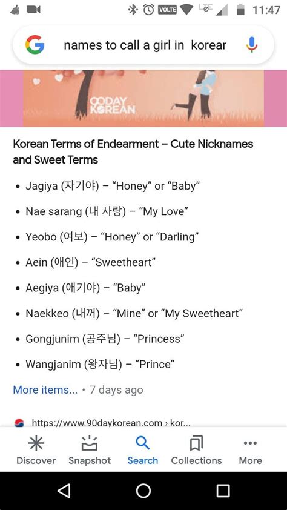Tap the Android home button
Screen dimensions: 287x510
pos(143,491)
